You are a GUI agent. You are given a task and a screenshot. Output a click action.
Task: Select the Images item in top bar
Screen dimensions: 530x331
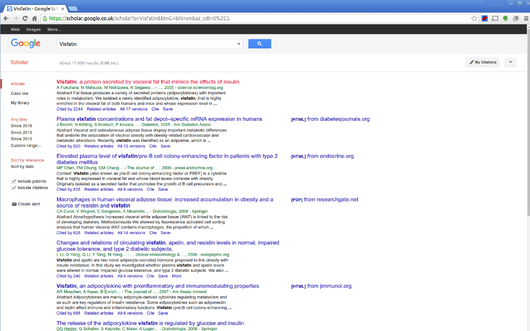tap(34, 29)
